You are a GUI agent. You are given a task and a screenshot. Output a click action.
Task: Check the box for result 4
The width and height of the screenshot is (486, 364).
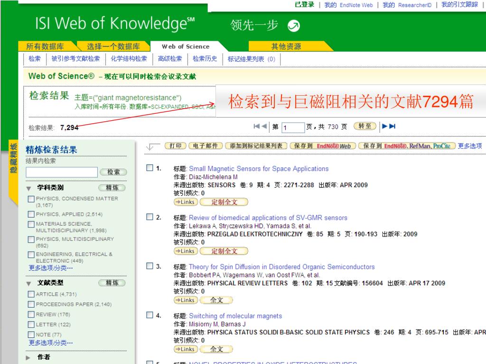click(x=150, y=315)
